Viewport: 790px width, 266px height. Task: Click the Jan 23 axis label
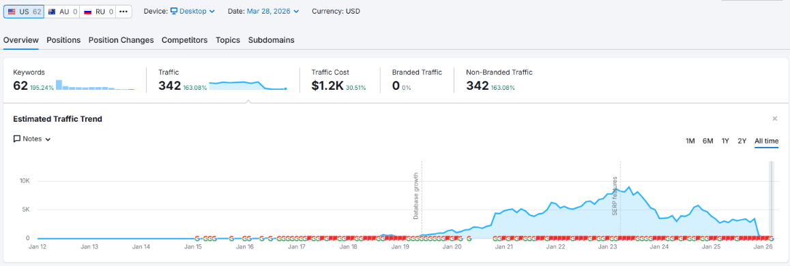(608, 247)
